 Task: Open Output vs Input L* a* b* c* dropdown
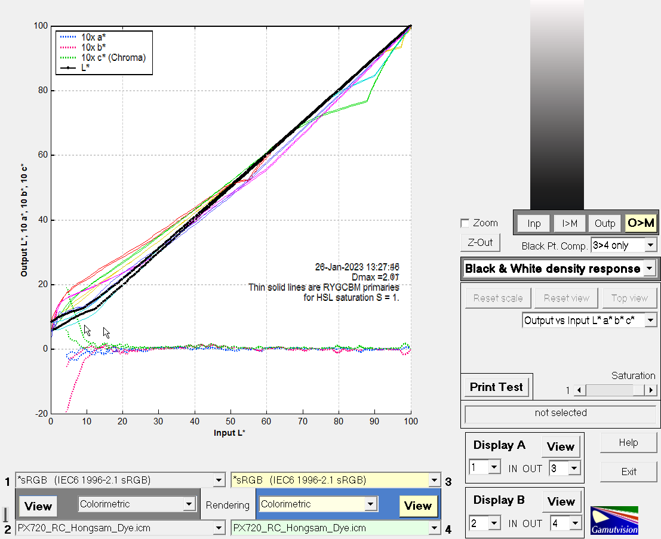pos(650,321)
